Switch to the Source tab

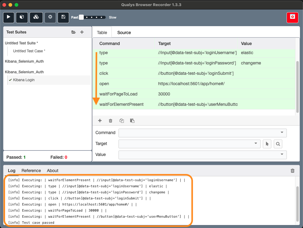tap(124, 32)
